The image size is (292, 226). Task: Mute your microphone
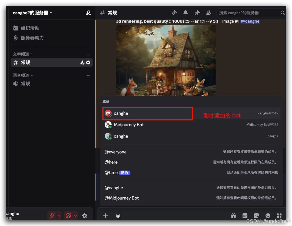click(51, 215)
